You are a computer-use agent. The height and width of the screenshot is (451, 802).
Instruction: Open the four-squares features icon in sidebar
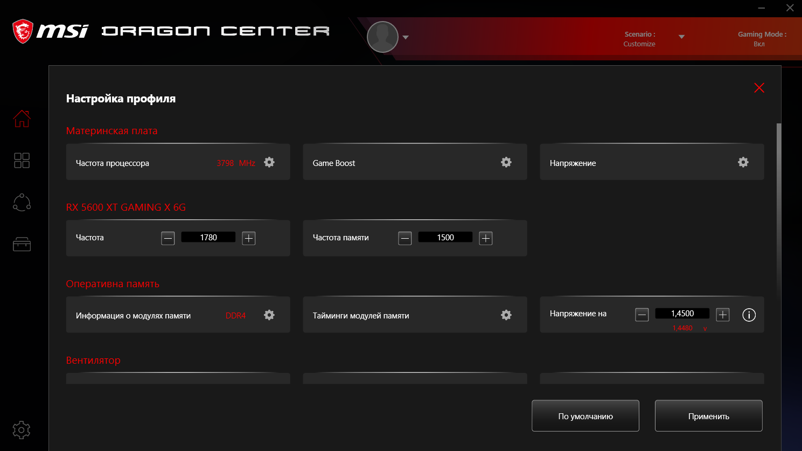pos(22,160)
